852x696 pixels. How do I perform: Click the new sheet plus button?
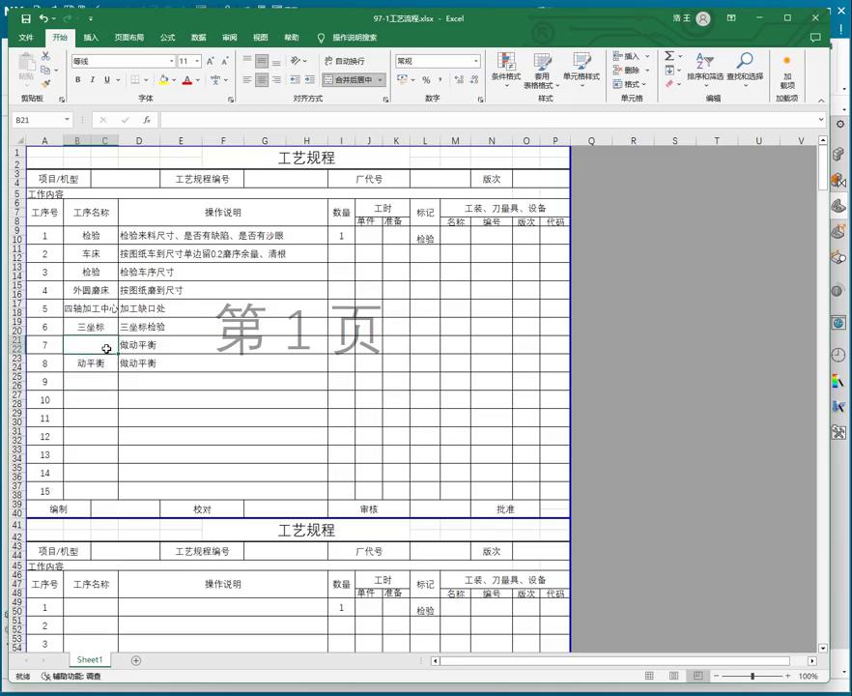(x=135, y=659)
